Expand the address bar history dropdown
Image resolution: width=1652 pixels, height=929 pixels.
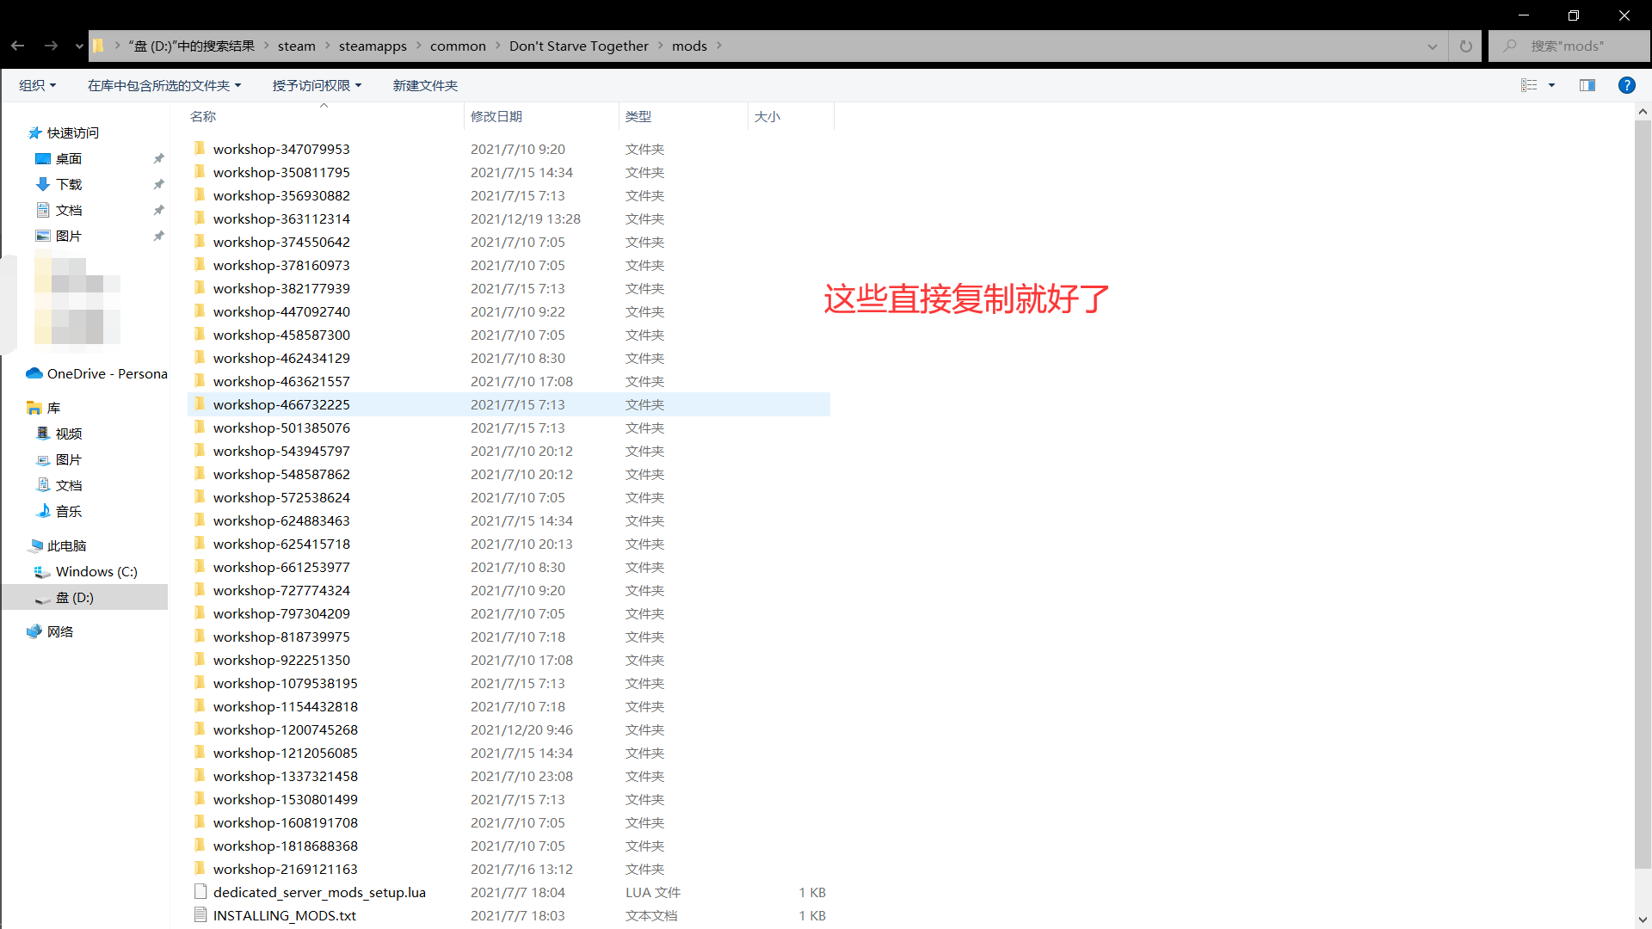1433,46
